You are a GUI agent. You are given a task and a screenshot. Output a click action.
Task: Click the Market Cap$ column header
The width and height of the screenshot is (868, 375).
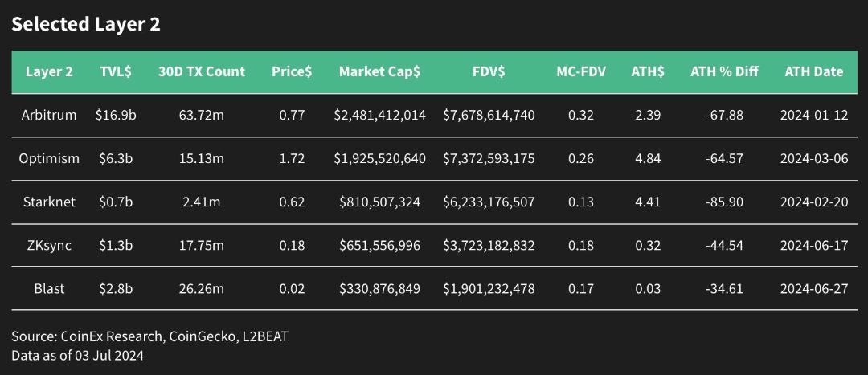tap(379, 72)
